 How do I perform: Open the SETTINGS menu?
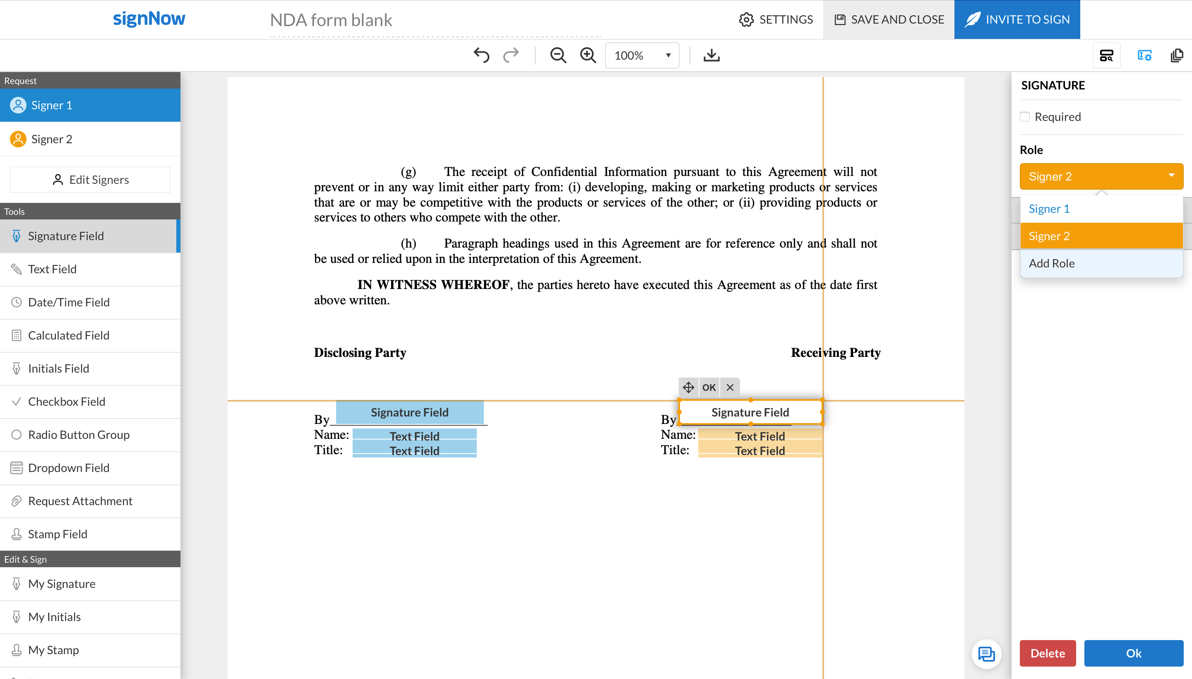[775, 19]
